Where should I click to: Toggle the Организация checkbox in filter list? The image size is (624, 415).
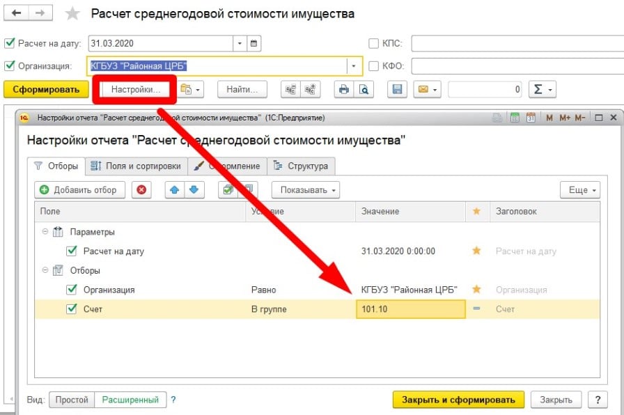71,290
